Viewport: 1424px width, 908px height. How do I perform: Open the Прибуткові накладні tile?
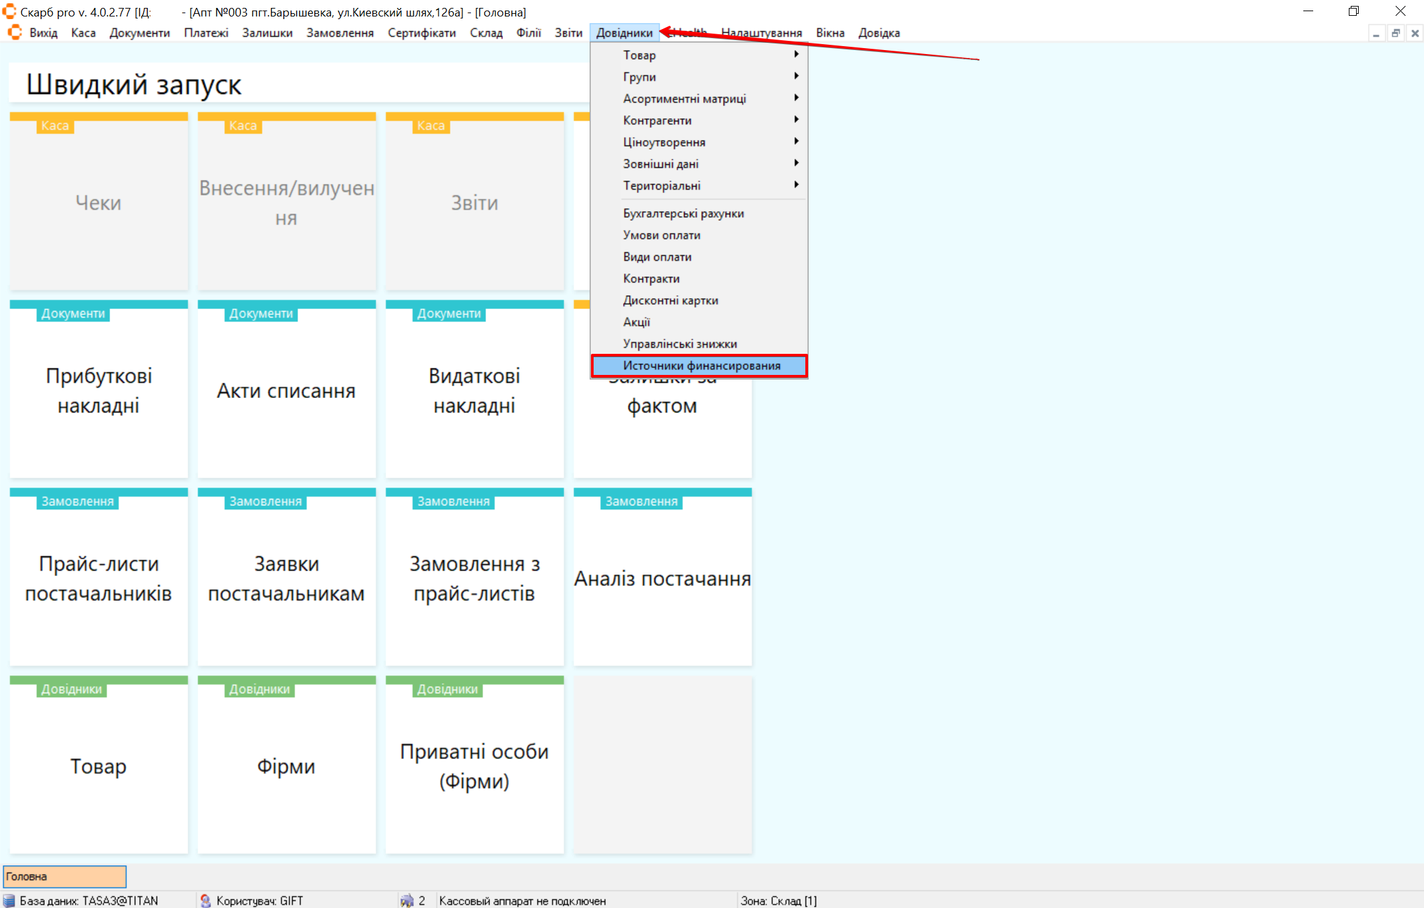click(99, 390)
